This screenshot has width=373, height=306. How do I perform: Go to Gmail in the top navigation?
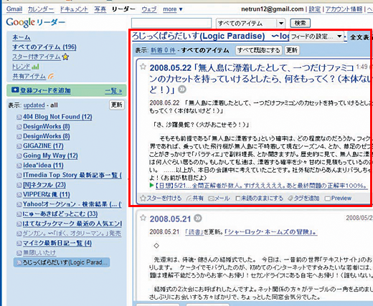[14, 9]
